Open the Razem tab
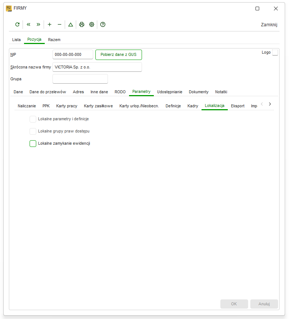 (54, 40)
